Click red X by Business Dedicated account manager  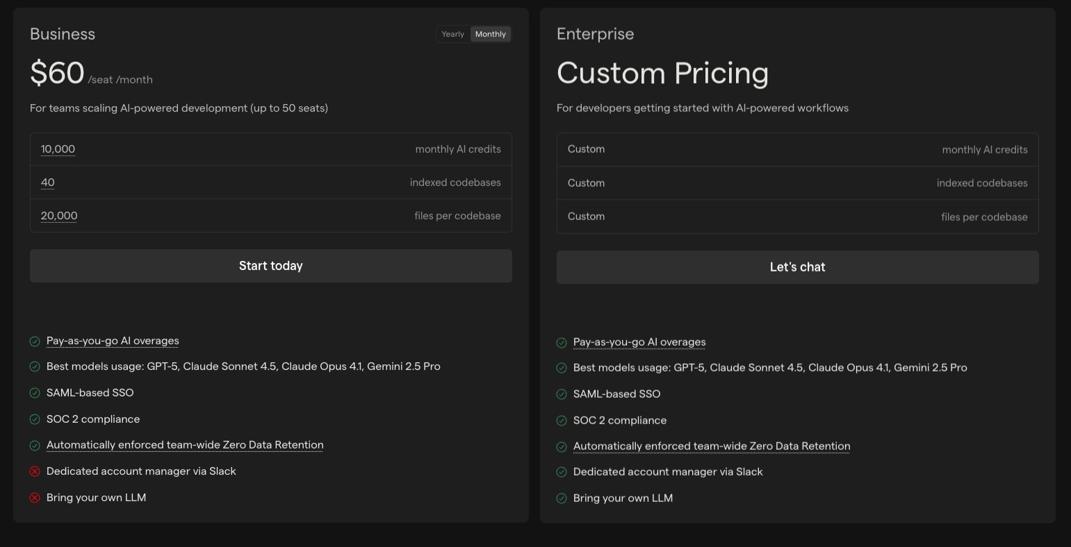click(35, 471)
